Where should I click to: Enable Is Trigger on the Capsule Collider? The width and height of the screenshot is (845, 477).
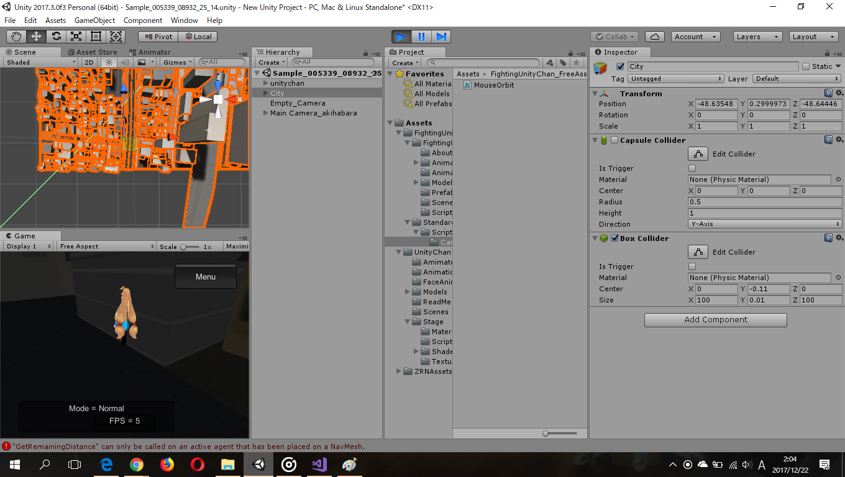pos(692,168)
